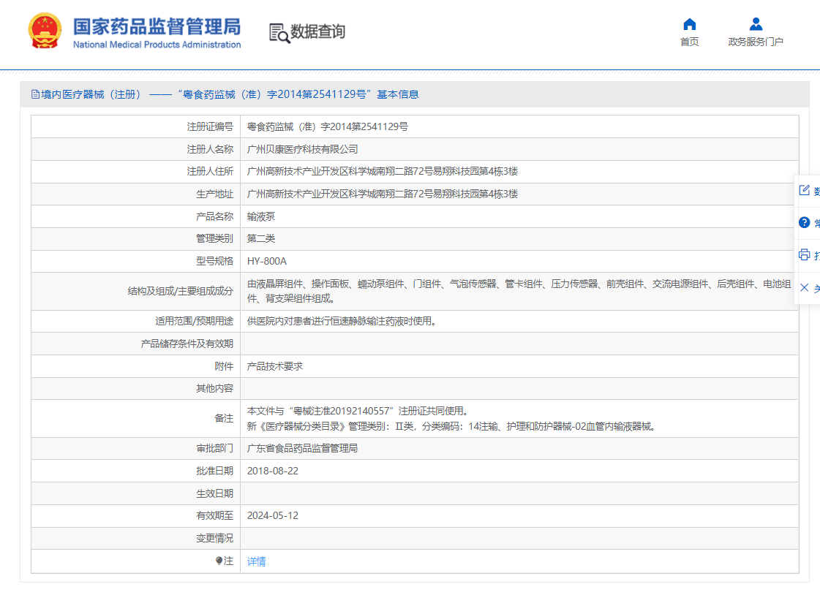Click the 产品技术要求 attachment text
The image size is (820, 595).
[x=274, y=366]
